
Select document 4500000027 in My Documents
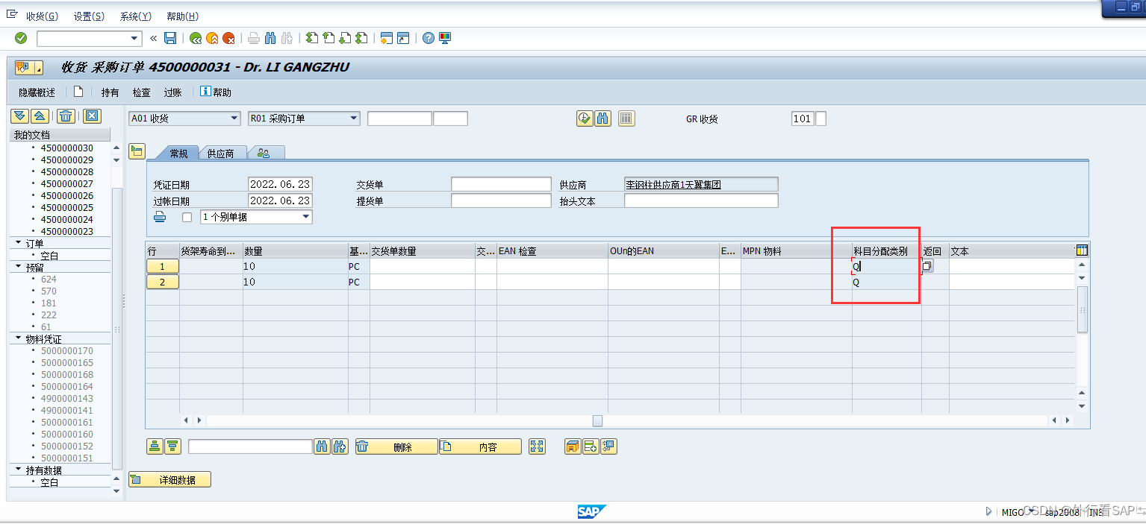[66, 183]
